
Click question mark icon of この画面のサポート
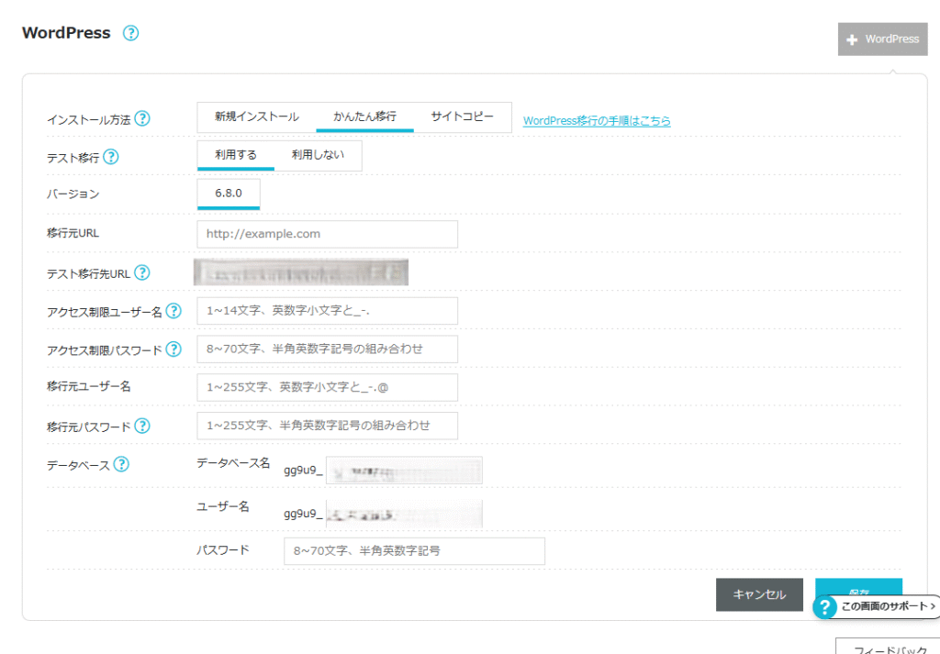click(x=825, y=606)
